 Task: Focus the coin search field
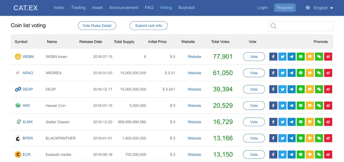[x=301, y=26]
